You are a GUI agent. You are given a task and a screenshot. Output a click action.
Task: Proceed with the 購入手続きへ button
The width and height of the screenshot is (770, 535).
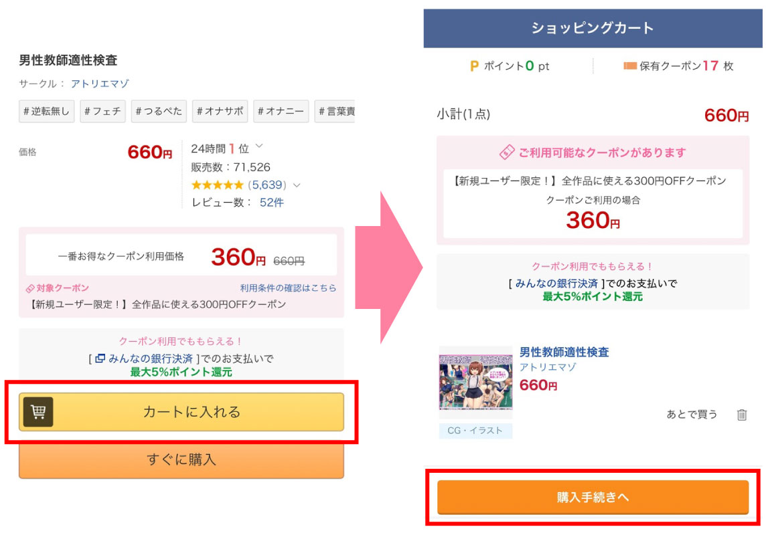593,498
